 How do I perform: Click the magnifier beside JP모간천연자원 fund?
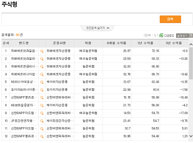[42, 121]
